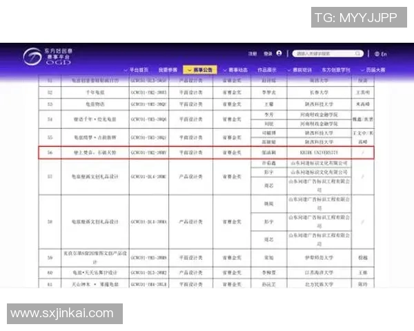Select row 56 category 平面设计类
Screen dimensions: 414x331
(x=190, y=152)
